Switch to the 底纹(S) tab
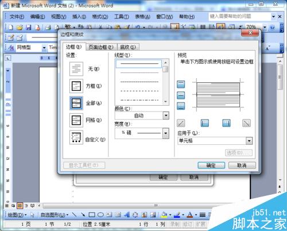 coord(128,47)
